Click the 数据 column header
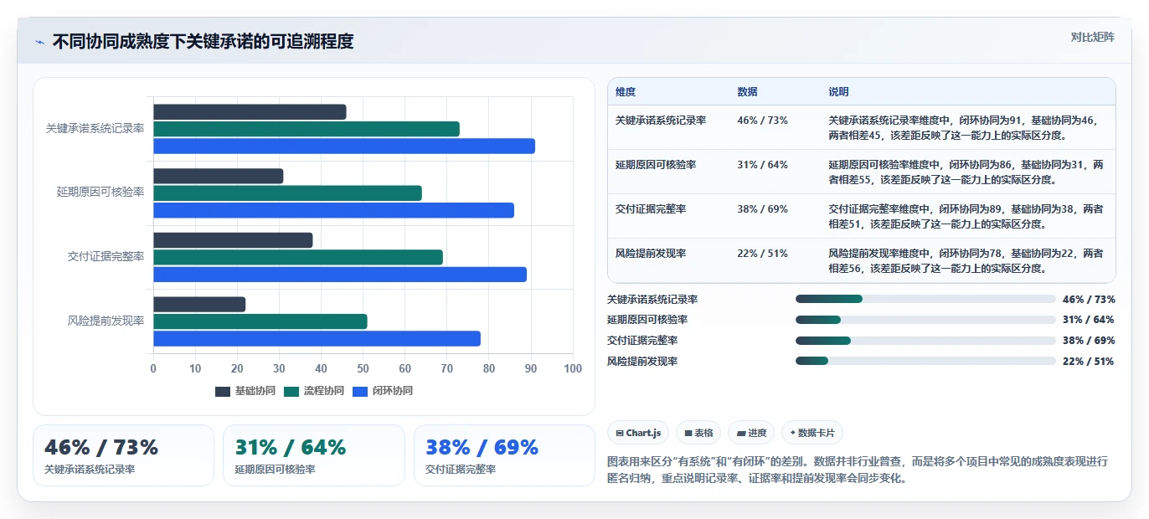The image size is (1149, 519). point(747,92)
